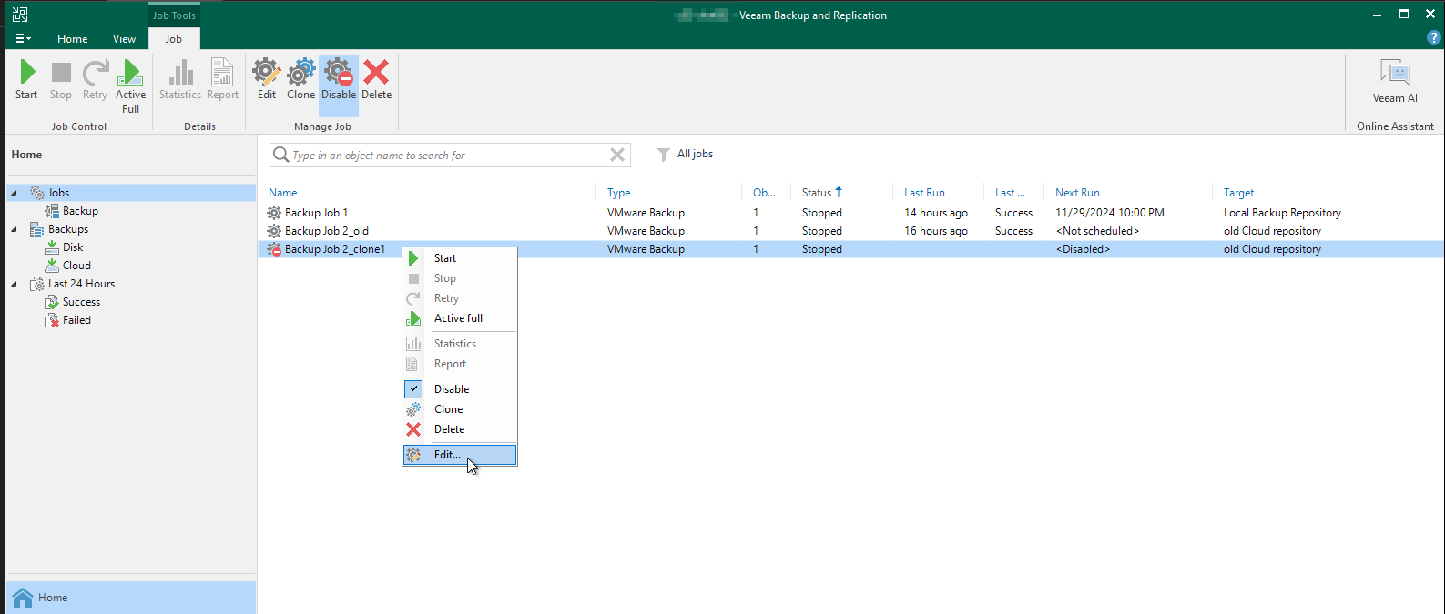Switch to the Home ribbon tab
The width and height of the screenshot is (1445, 614).
[x=73, y=39]
